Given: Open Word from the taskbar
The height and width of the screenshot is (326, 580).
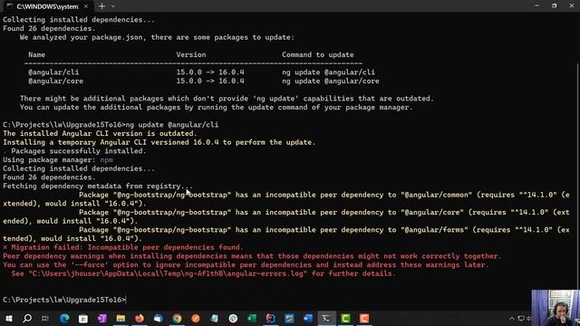Looking at the screenshot, I should click(308, 318).
